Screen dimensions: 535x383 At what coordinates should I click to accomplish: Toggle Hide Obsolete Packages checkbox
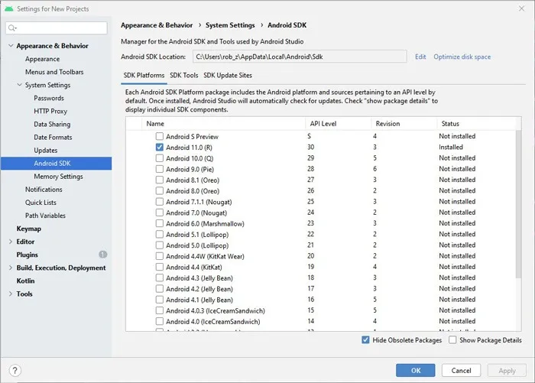[x=365, y=340]
